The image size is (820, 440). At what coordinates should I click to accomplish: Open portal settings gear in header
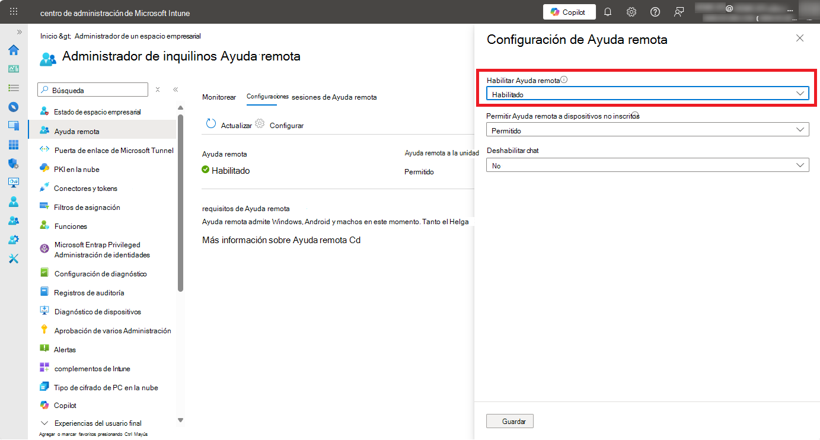(631, 12)
